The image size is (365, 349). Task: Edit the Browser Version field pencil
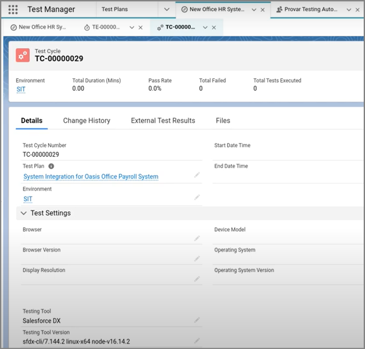point(197,258)
